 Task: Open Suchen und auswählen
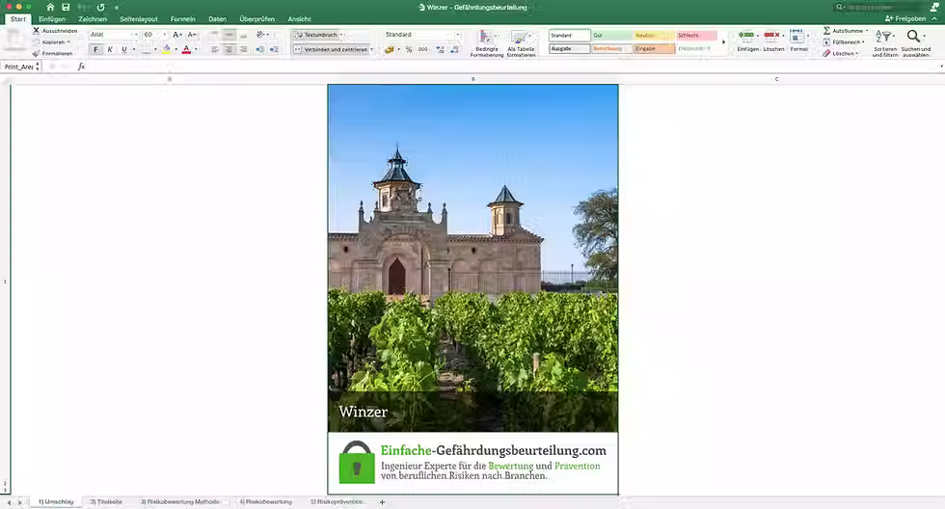(x=915, y=43)
